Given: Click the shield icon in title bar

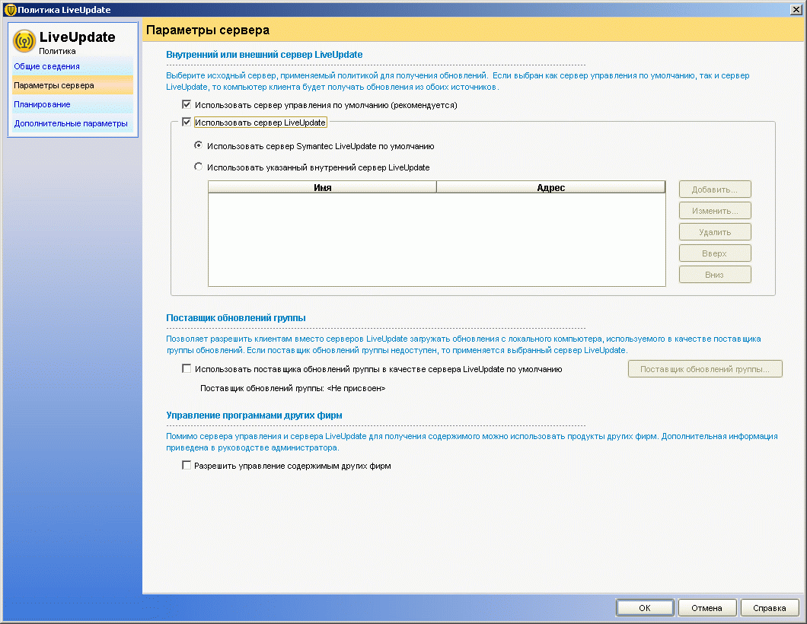Looking at the screenshot, I should pos(10,9).
